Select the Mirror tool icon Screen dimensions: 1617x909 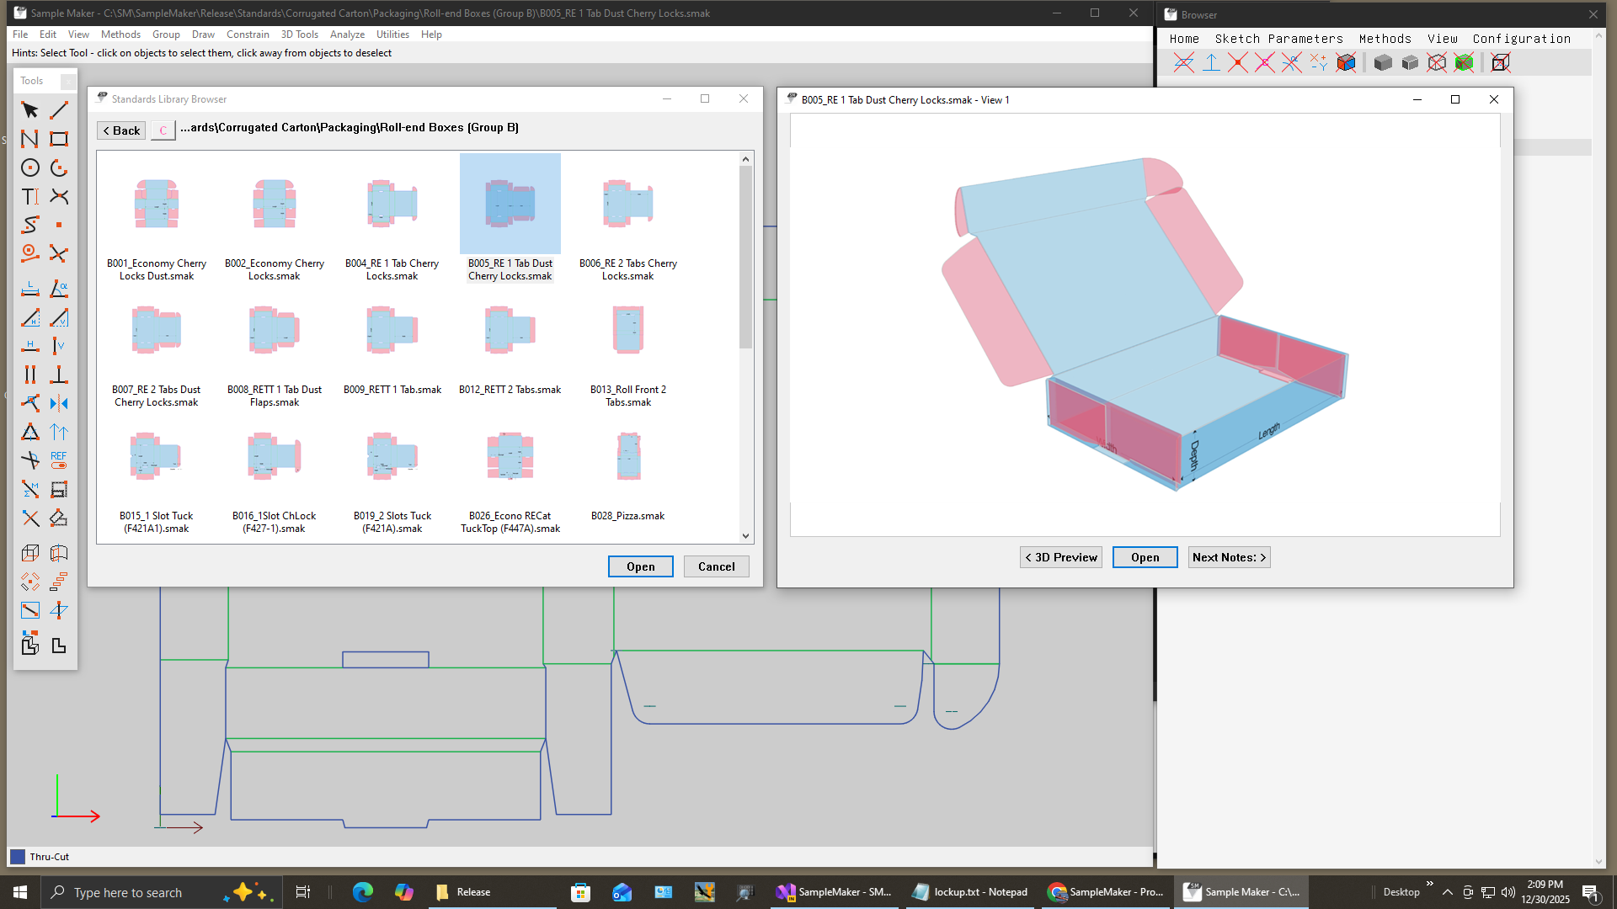[x=59, y=403]
